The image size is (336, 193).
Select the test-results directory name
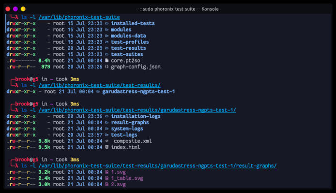[128, 48]
